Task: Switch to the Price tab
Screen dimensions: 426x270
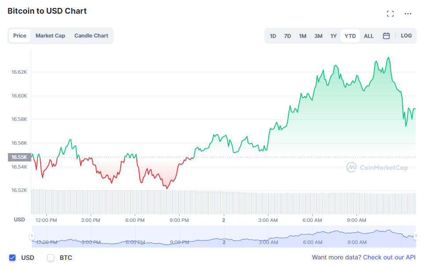Action: (x=20, y=36)
